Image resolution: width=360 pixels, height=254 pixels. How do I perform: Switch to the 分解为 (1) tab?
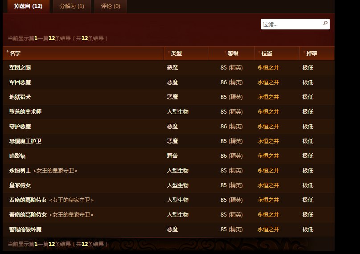click(71, 6)
